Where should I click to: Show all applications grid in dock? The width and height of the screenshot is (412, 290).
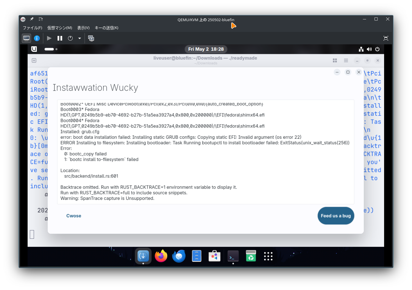click(268, 256)
